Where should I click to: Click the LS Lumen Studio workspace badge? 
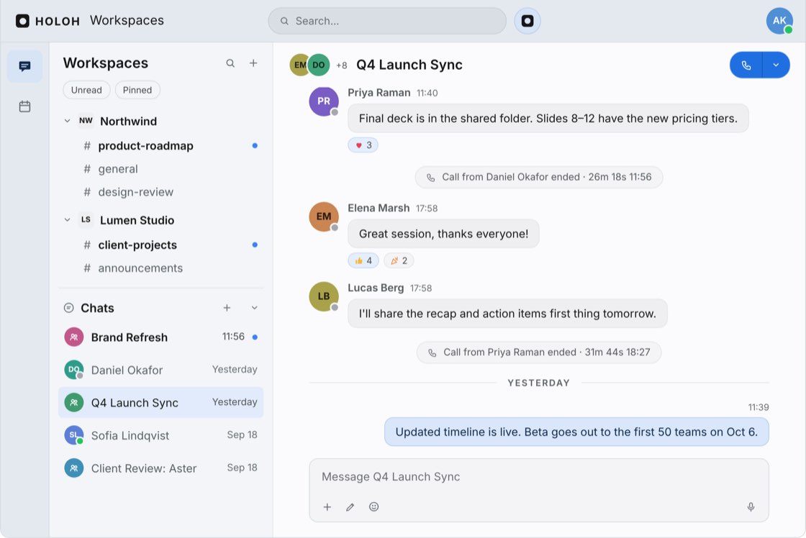point(86,220)
